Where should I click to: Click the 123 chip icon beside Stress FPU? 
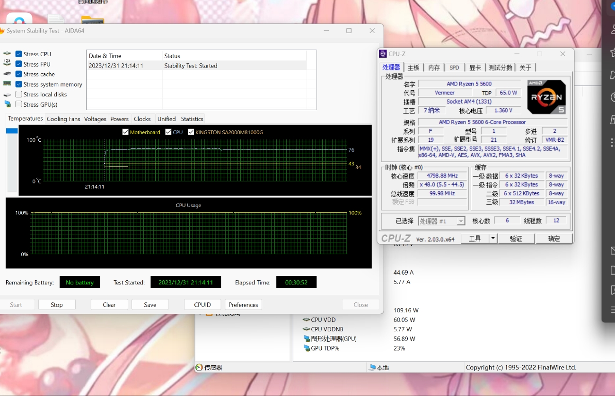[x=7, y=62]
